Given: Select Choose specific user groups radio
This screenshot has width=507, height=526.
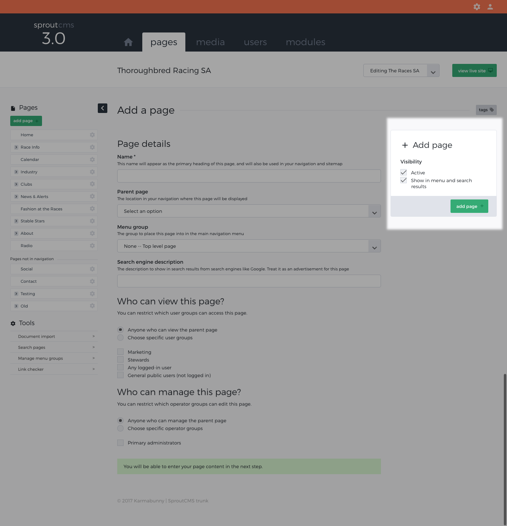Looking at the screenshot, I should click(120, 337).
